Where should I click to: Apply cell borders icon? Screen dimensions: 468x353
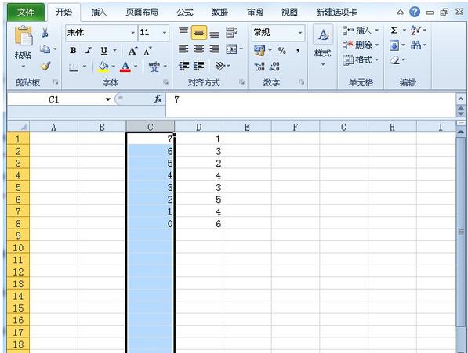pyautogui.click(x=74, y=67)
